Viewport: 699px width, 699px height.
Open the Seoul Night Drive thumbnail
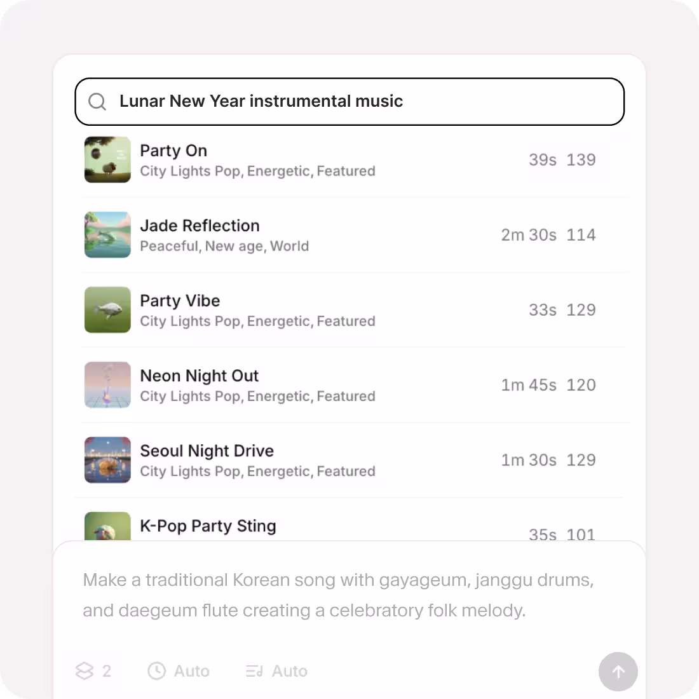click(108, 459)
